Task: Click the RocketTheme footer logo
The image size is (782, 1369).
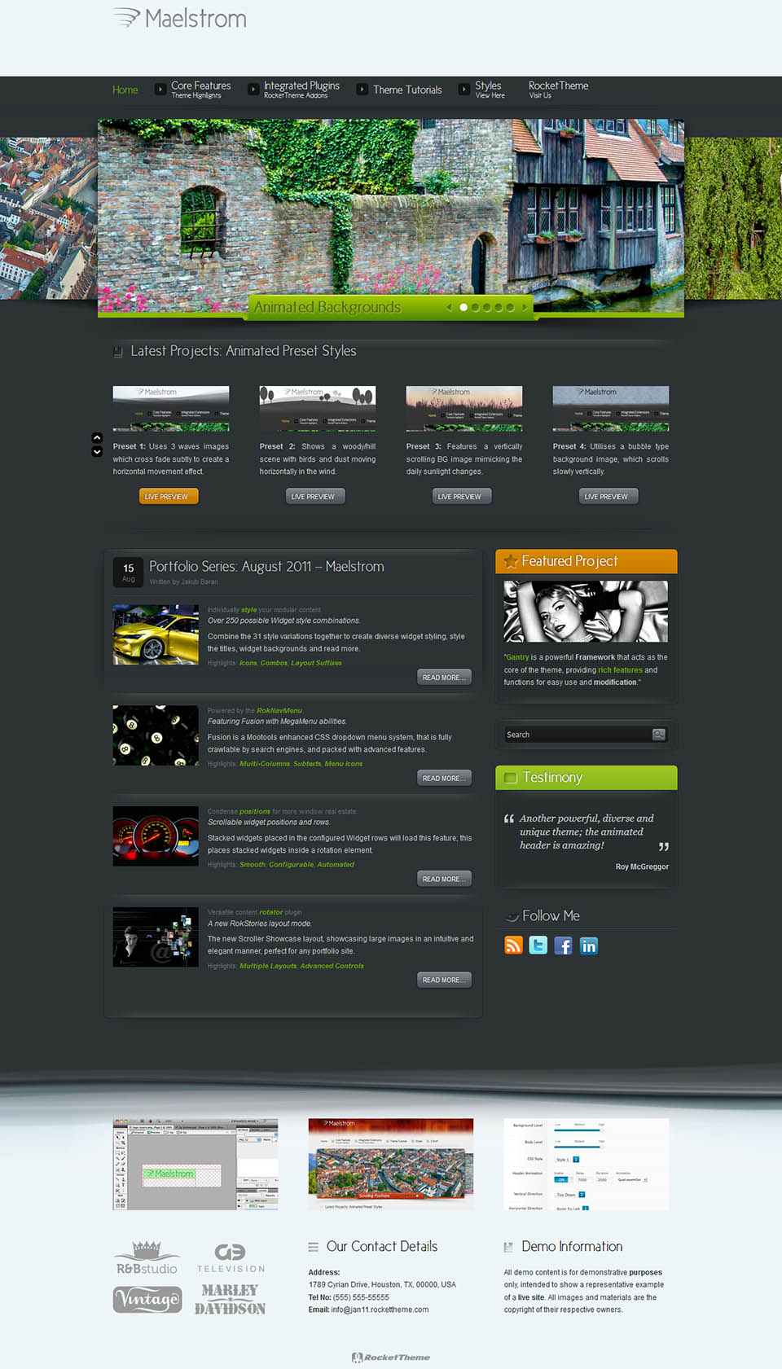Action: [x=391, y=1358]
